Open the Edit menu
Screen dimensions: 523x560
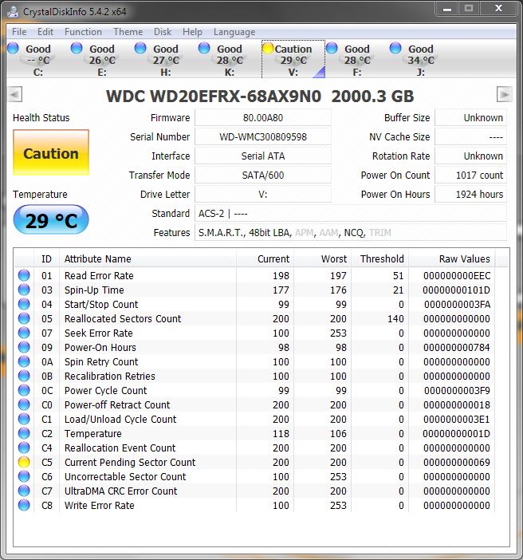45,32
